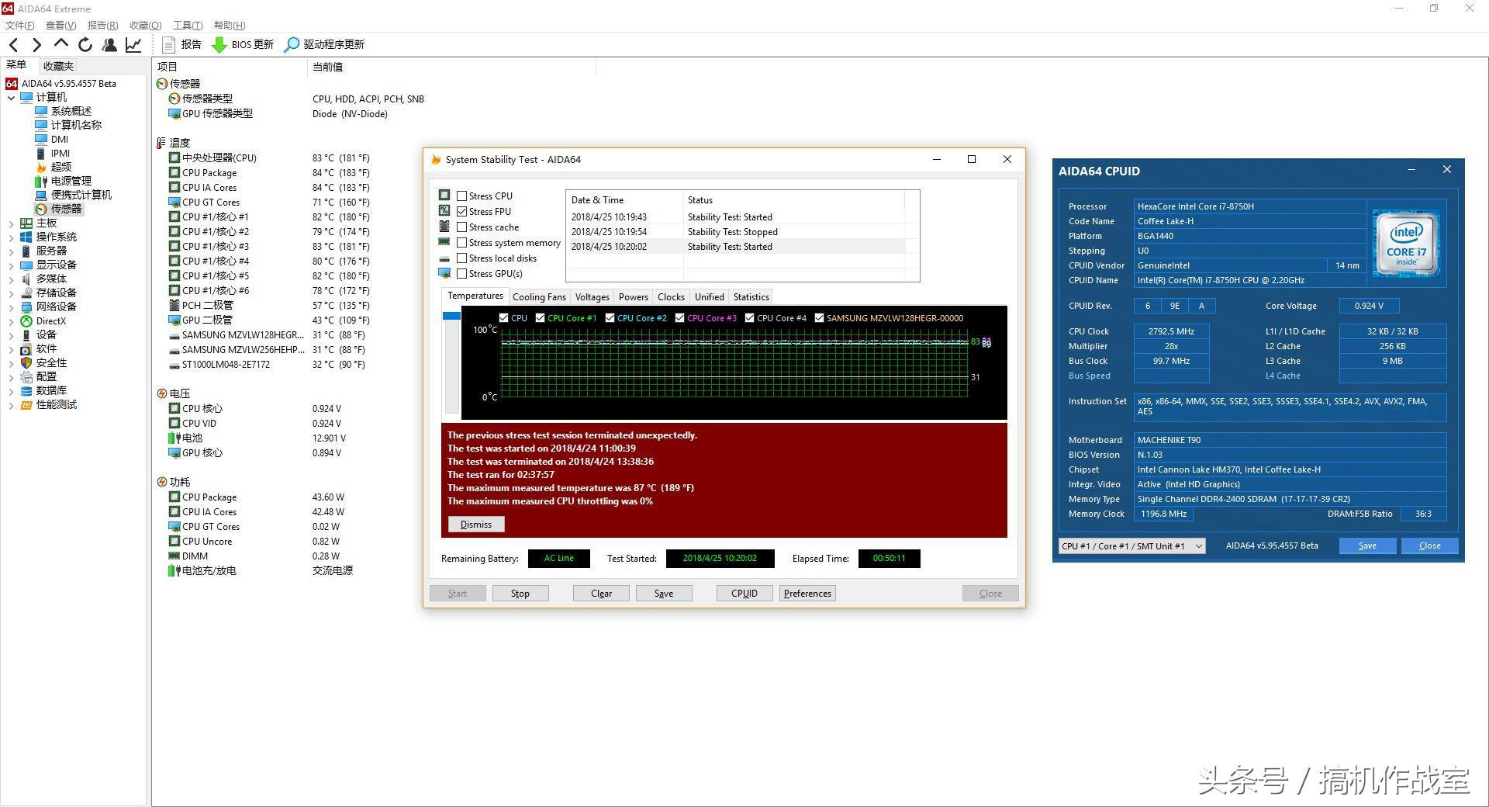Click the Refresh icon in toolbar

(85, 45)
